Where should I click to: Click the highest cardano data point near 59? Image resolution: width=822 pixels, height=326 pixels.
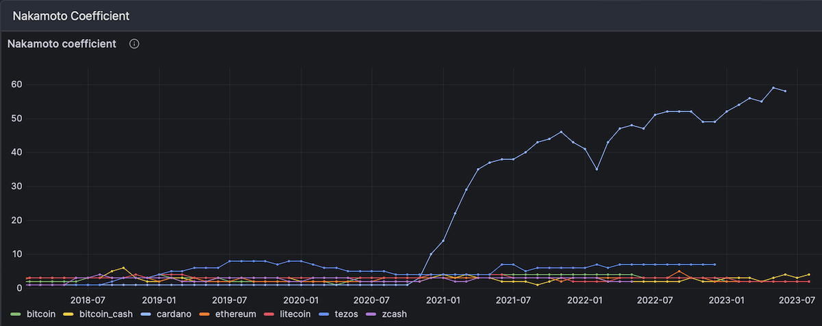pos(773,87)
